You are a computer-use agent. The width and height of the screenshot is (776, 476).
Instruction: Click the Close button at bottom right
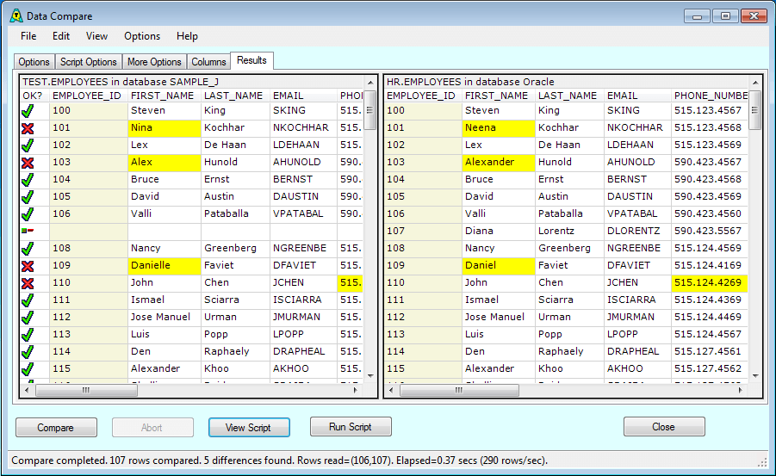664,427
